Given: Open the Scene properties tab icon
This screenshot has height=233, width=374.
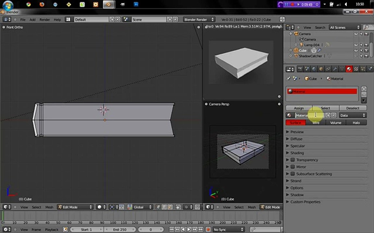Looking at the screenshot, I should coord(307,69).
